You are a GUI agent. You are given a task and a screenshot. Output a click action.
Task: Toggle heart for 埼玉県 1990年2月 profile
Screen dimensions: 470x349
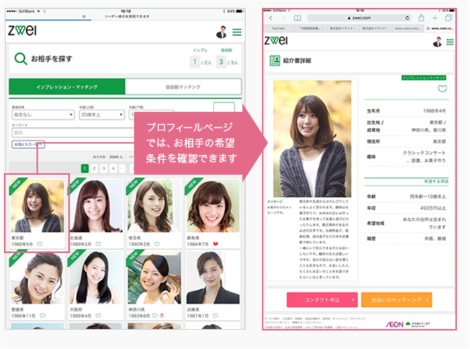[156, 244]
